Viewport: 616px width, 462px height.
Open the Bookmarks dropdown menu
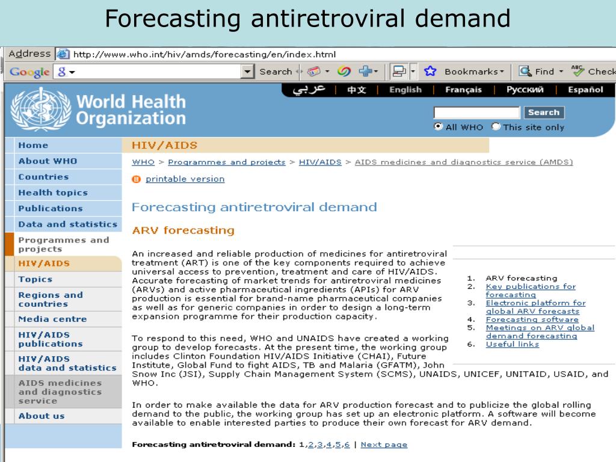[474, 72]
